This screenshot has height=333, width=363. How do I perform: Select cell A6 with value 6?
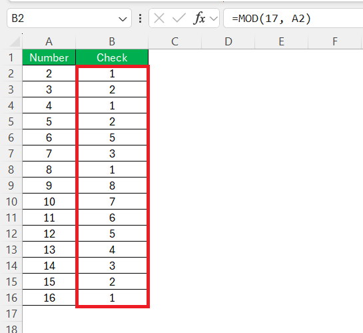coord(49,137)
